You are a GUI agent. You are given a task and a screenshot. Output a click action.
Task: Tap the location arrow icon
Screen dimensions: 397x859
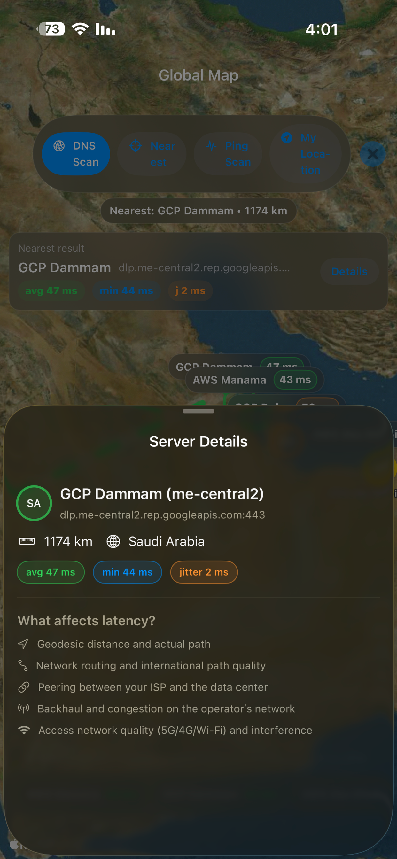pos(287,137)
